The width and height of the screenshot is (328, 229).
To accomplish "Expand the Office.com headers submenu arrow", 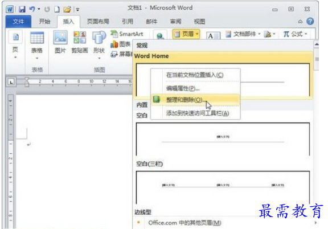I will coord(315,223).
